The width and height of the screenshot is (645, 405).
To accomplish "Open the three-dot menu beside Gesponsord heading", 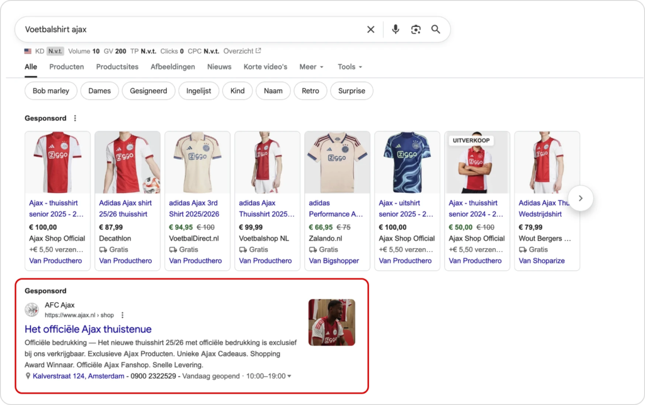I will [x=75, y=118].
